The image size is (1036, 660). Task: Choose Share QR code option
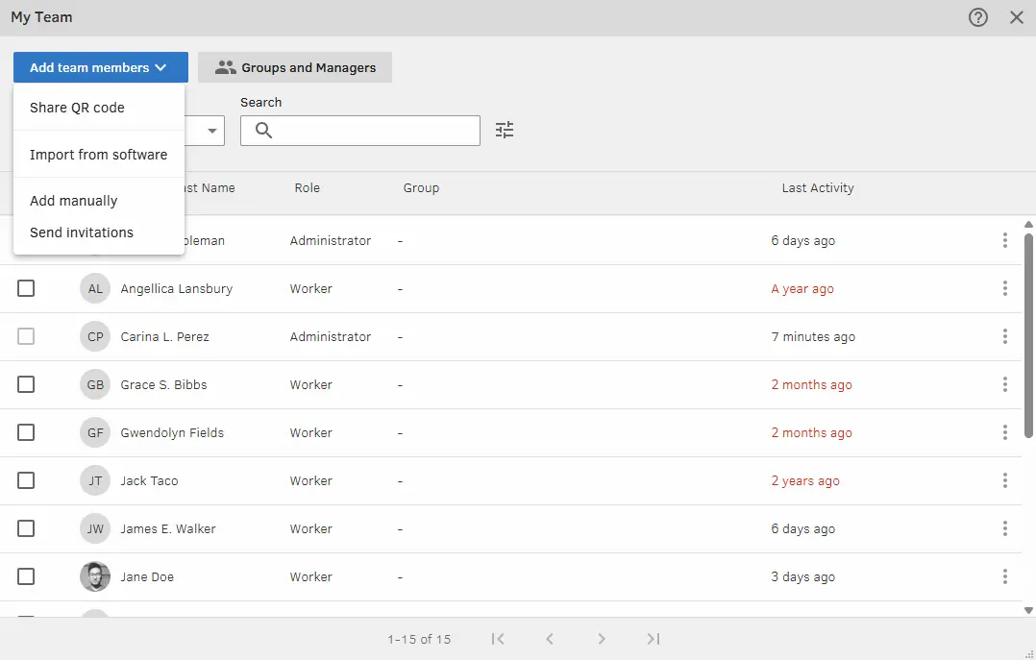(x=98, y=107)
